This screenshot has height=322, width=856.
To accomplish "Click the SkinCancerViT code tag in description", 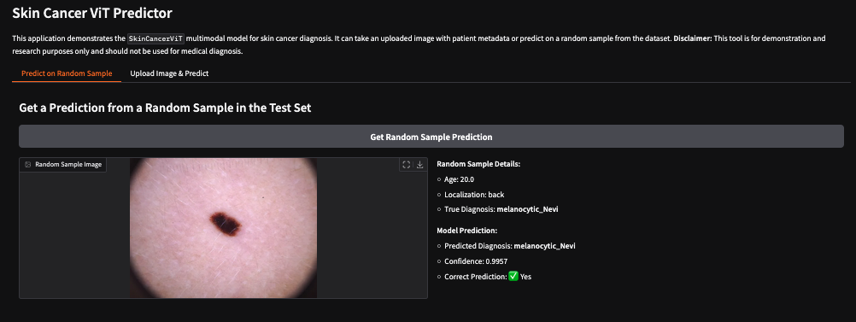I will click(156, 38).
